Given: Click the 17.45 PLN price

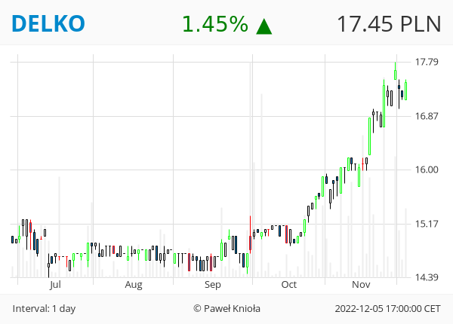Looking at the screenshot, I should click(x=389, y=23).
